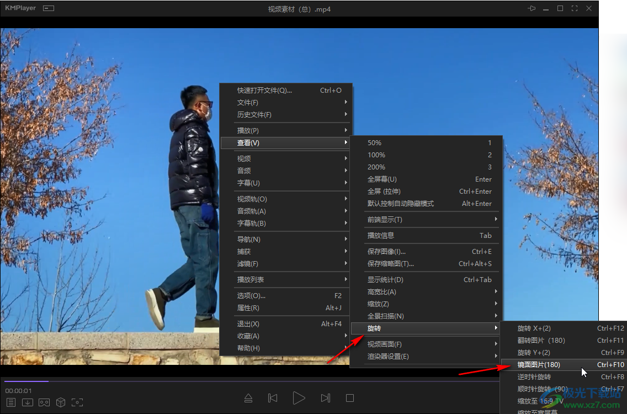627x414 pixels.
Task: Open the 查看(V) submenu
Action: 285,143
